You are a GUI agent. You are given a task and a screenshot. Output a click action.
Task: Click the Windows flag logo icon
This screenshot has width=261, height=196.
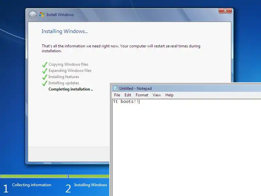42,14
